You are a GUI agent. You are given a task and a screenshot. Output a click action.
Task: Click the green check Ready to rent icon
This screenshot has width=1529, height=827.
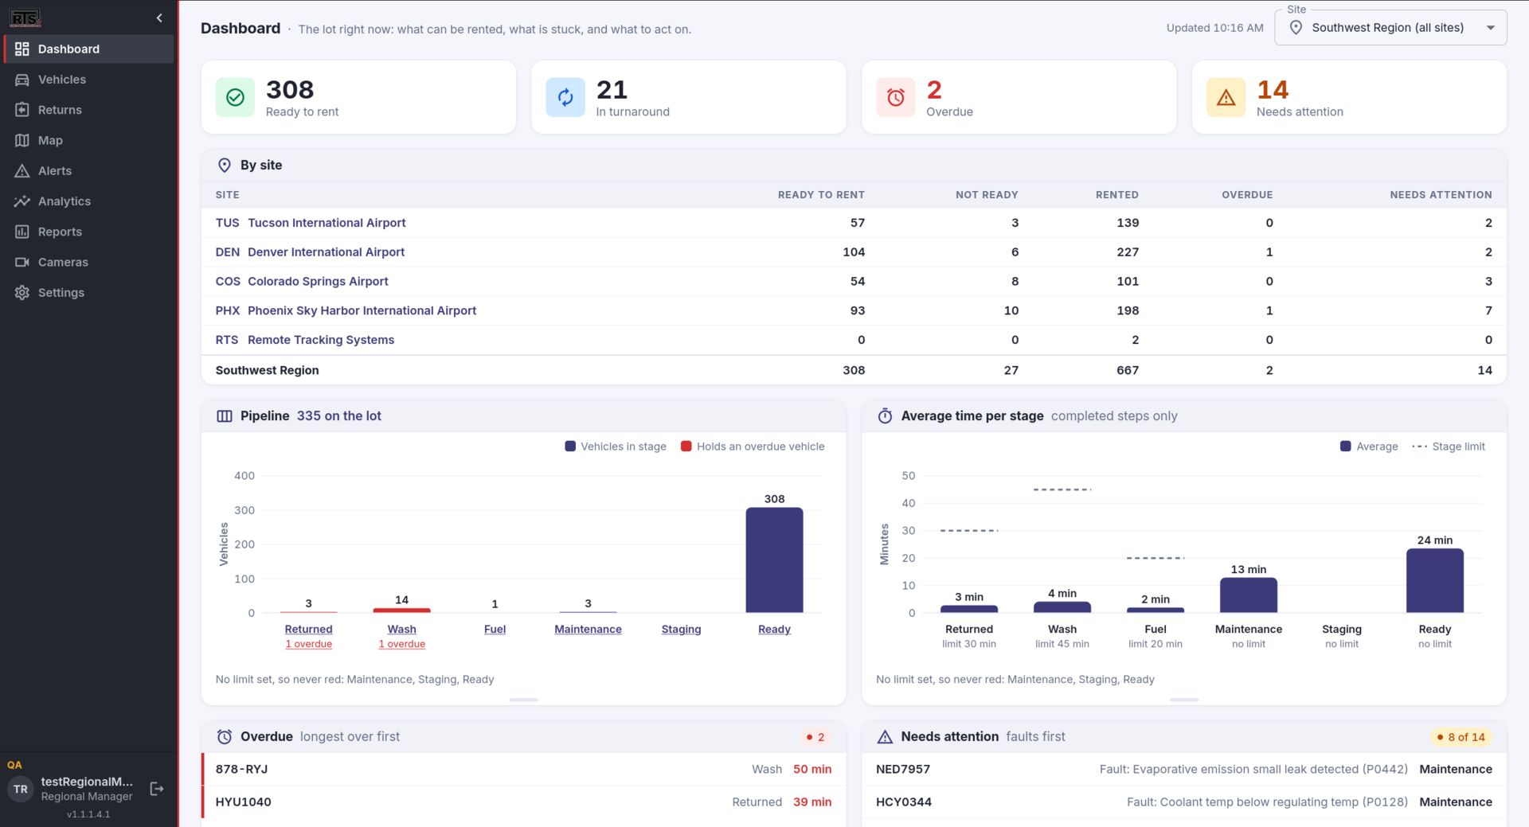(x=235, y=97)
